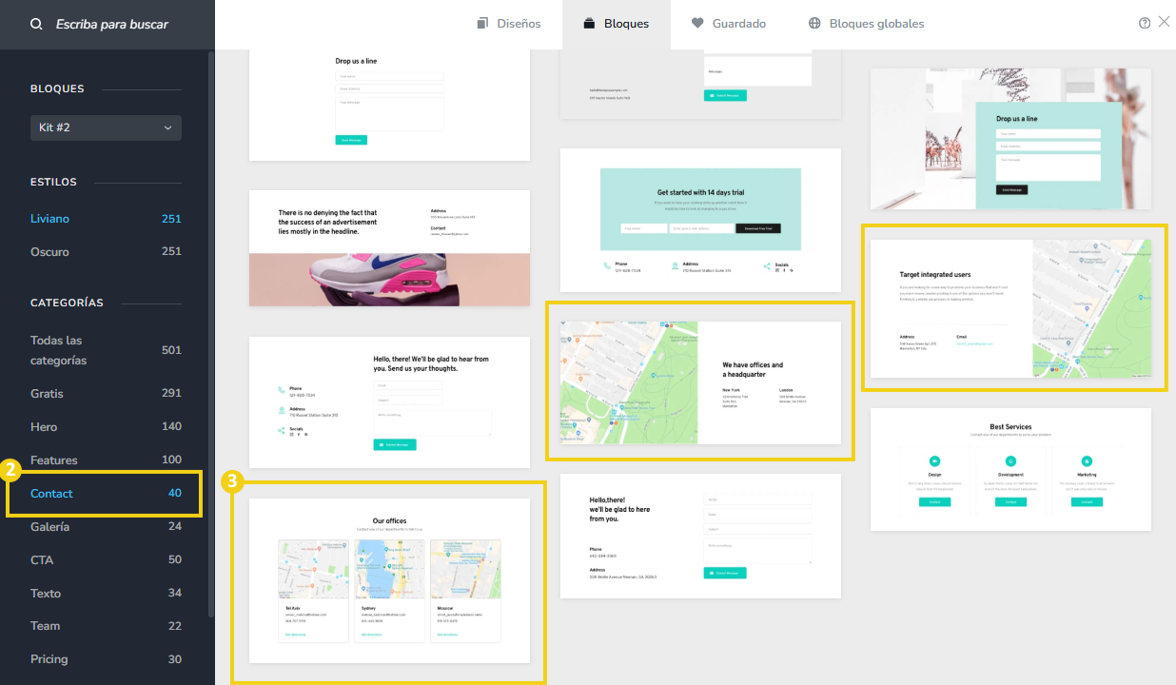
Task: Filter by the Hero category
Action: click(44, 427)
